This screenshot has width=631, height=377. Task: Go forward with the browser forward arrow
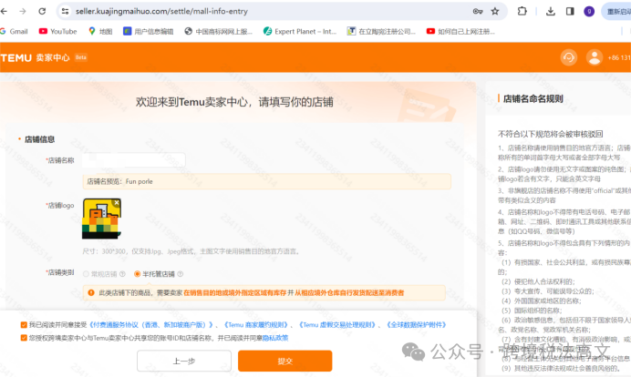(x=23, y=11)
